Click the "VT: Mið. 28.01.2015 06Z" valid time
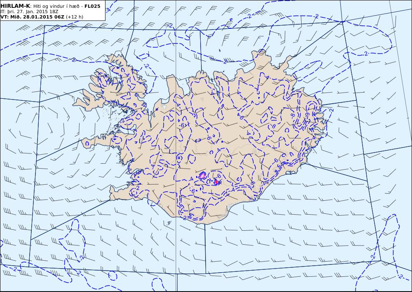412x292 pixels. [32, 17]
